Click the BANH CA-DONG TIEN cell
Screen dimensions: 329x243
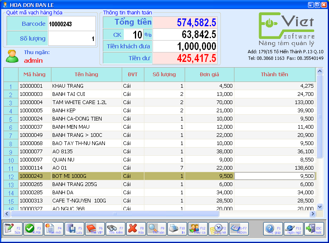pos(86,118)
